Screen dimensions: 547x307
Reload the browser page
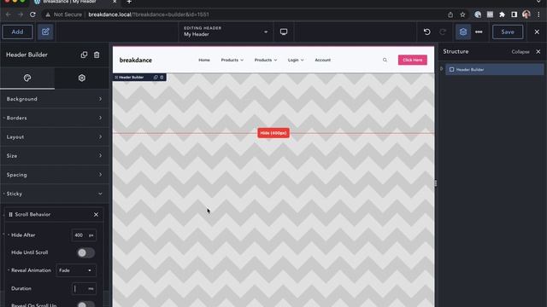[32, 14]
